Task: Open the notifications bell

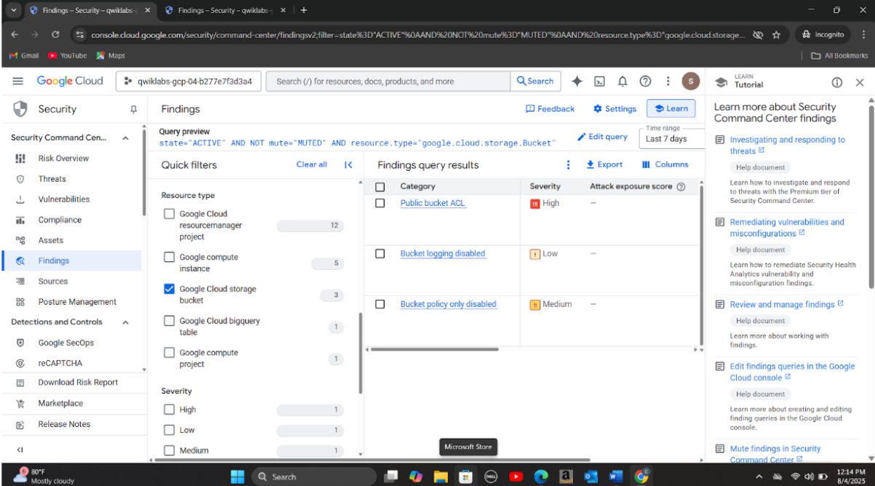Action: coord(623,81)
